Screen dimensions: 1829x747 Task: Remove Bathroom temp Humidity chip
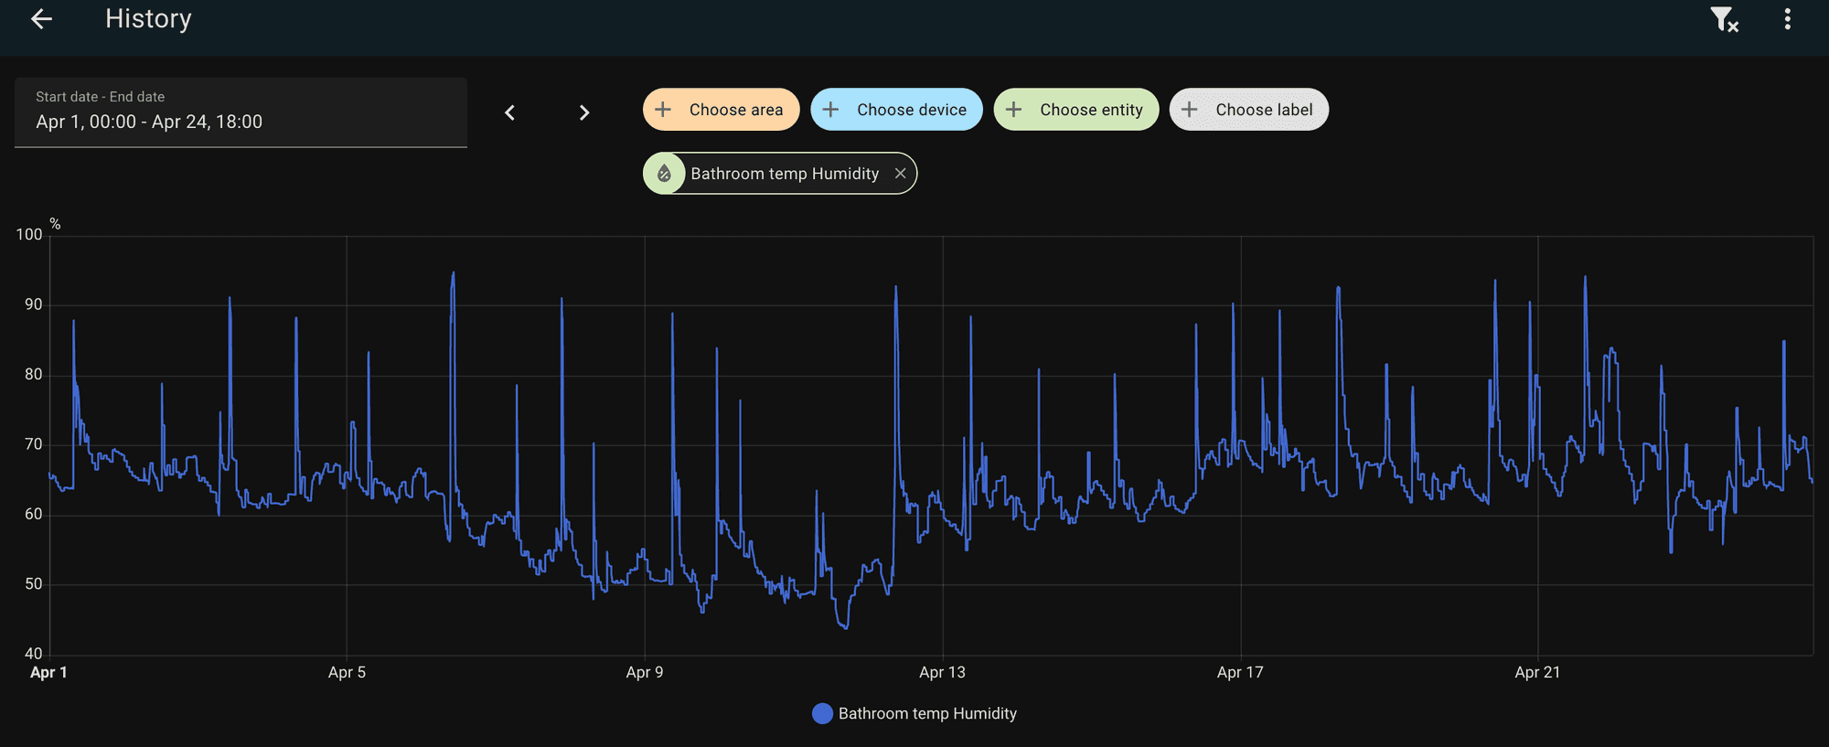[x=900, y=174]
